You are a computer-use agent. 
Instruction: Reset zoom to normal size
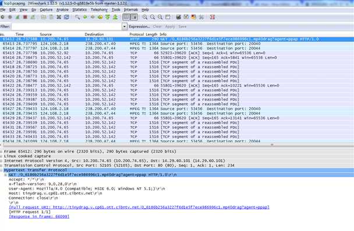(160, 17)
